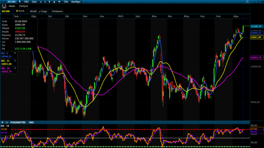Click the S icon in top toolbar
The width and height of the screenshot is (264, 148).
(x=54, y=2)
